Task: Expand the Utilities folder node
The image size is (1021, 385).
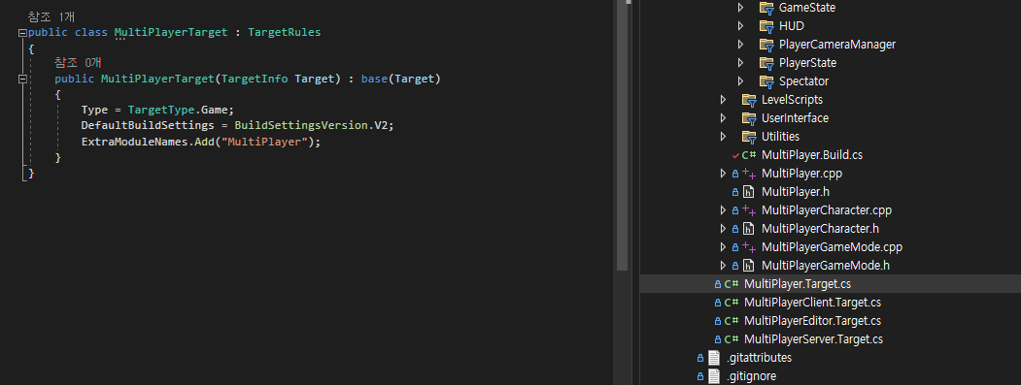Action: (x=723, y=137)
